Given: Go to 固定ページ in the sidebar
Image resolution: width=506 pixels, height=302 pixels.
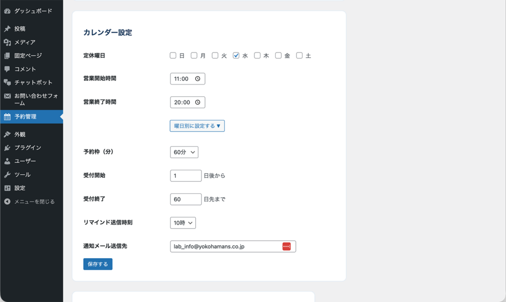Looking at the screenshot, I should (x=28, y=56).
